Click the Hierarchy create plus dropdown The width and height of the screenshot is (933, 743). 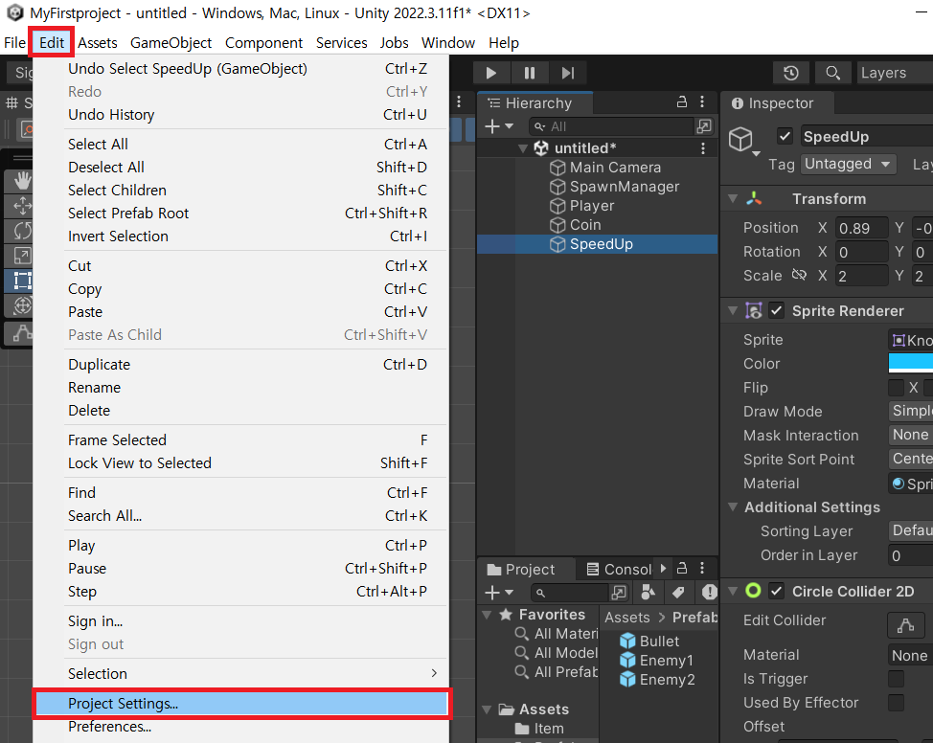click(499, 126)
